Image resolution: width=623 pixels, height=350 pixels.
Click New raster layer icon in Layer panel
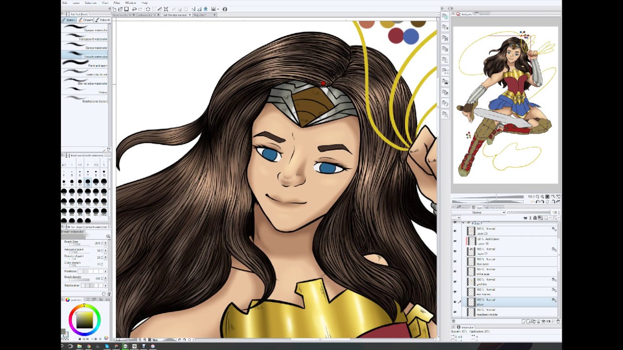coord(524,321)
